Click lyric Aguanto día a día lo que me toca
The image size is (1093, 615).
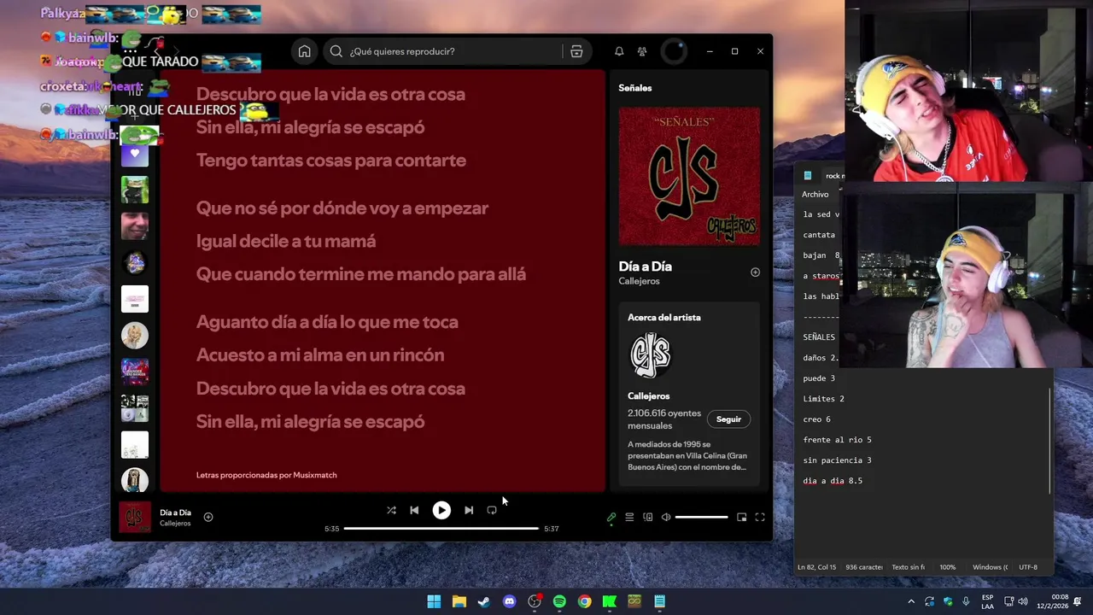(327, 322)
